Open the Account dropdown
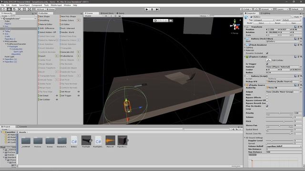Image resolution: width=305 pixels, height=171 pixels. click(267, 9)
